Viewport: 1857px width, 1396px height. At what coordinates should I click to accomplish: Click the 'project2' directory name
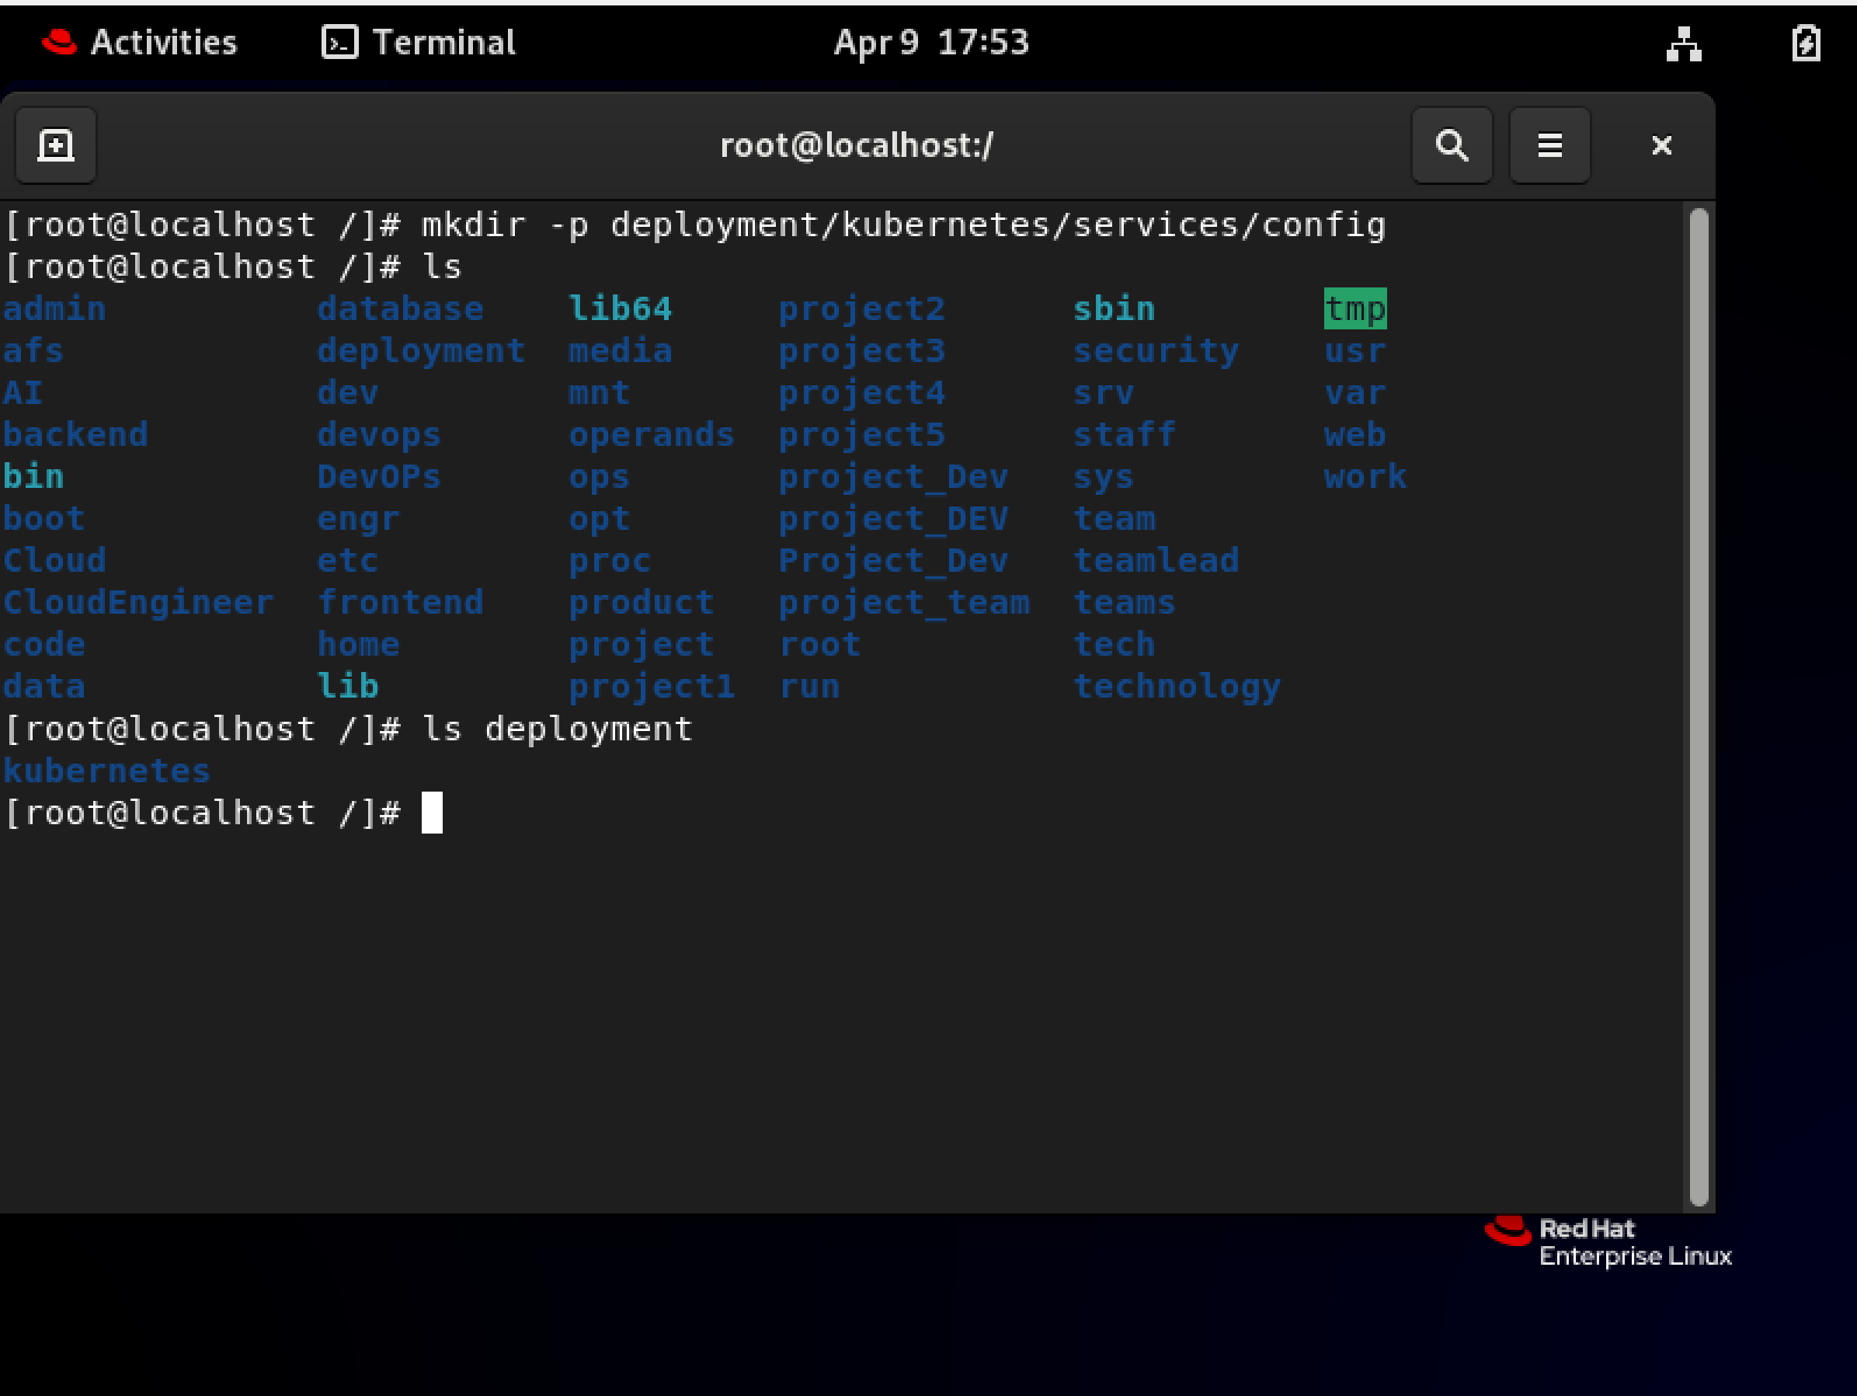pos(862,309)
